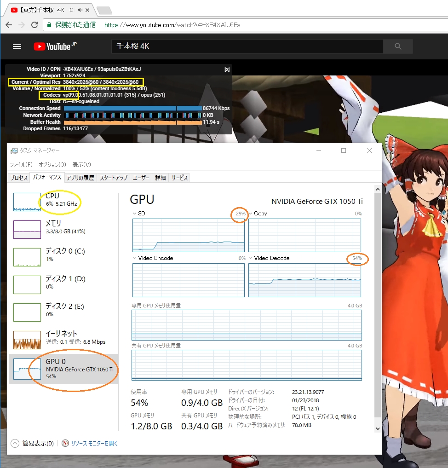The width and height of the screenshot is (448, 468).
Task: Select the イーサネット entry
Action: (x=63, y=340)
